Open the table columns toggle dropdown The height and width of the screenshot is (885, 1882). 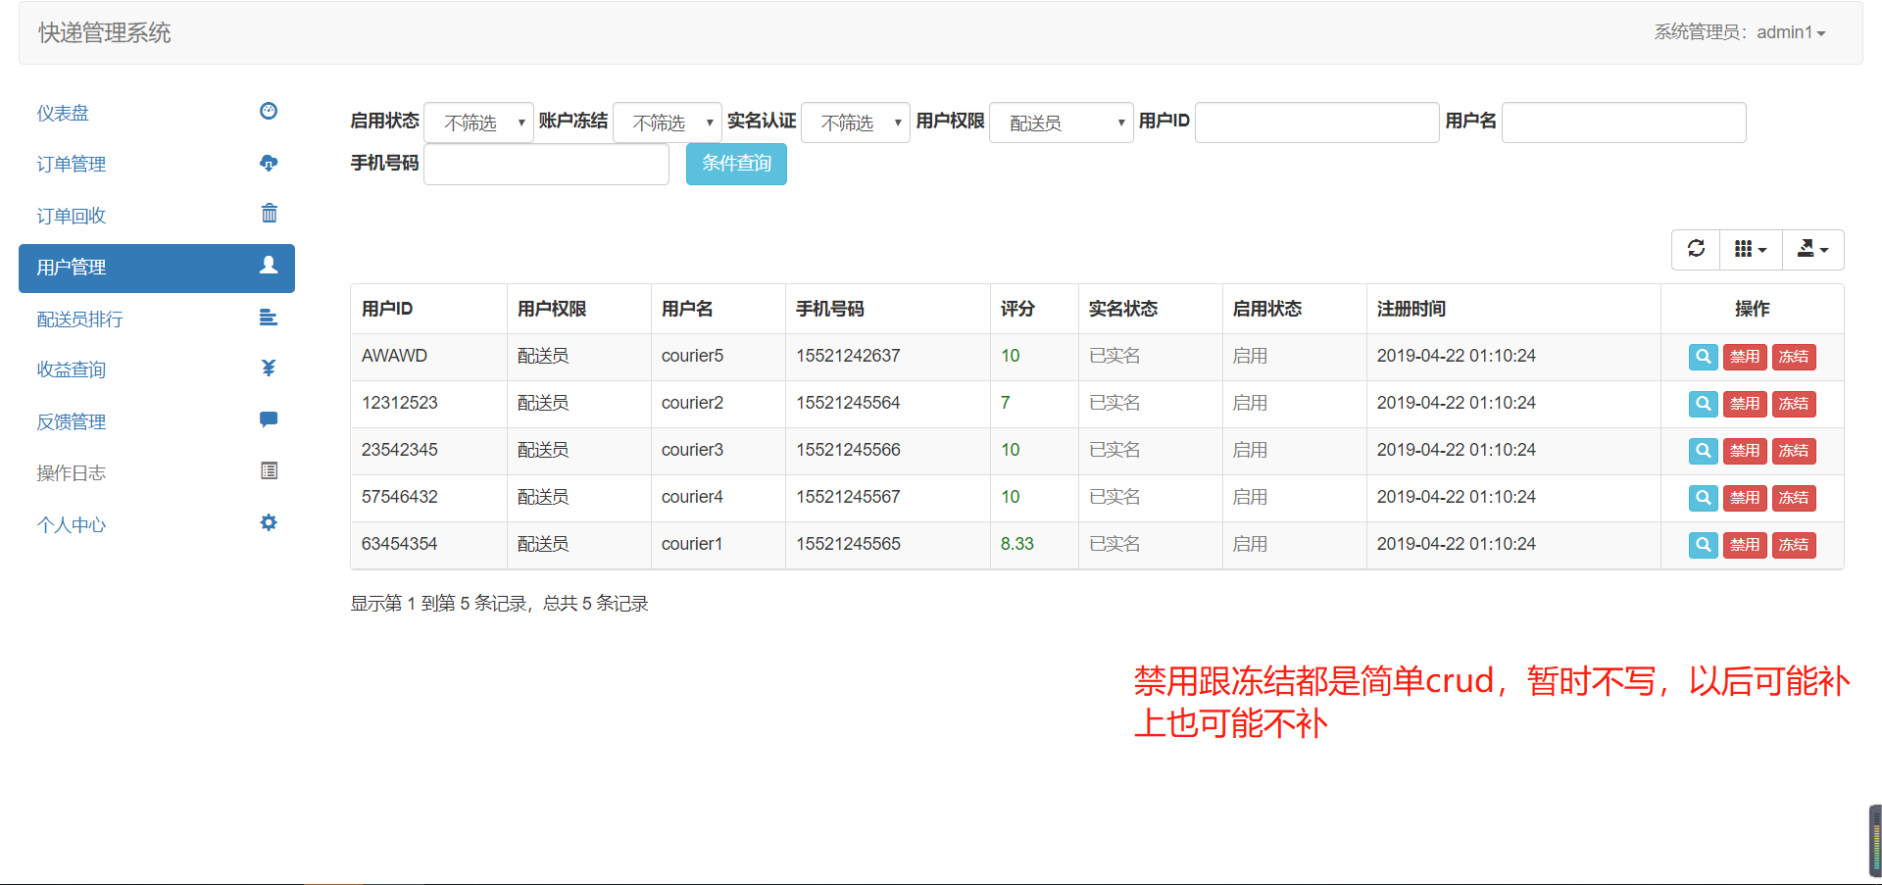(1751, 249)
